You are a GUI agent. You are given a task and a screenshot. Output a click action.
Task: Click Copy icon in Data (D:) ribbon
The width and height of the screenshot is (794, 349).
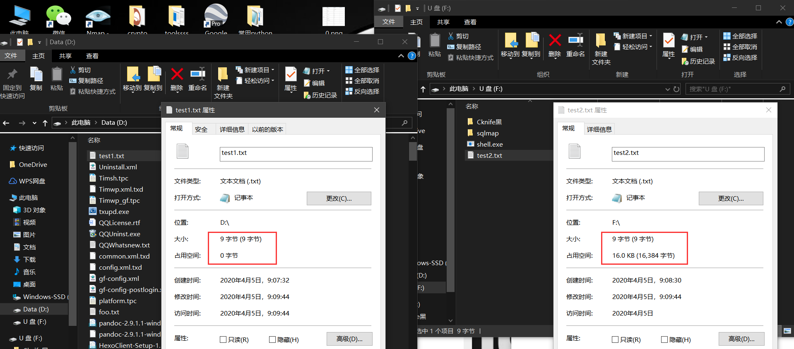tap(36, 74)
